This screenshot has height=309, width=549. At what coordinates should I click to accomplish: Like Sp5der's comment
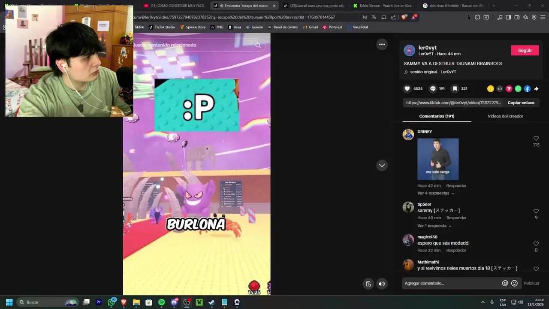pyautogui.click(x=536, y=211)
